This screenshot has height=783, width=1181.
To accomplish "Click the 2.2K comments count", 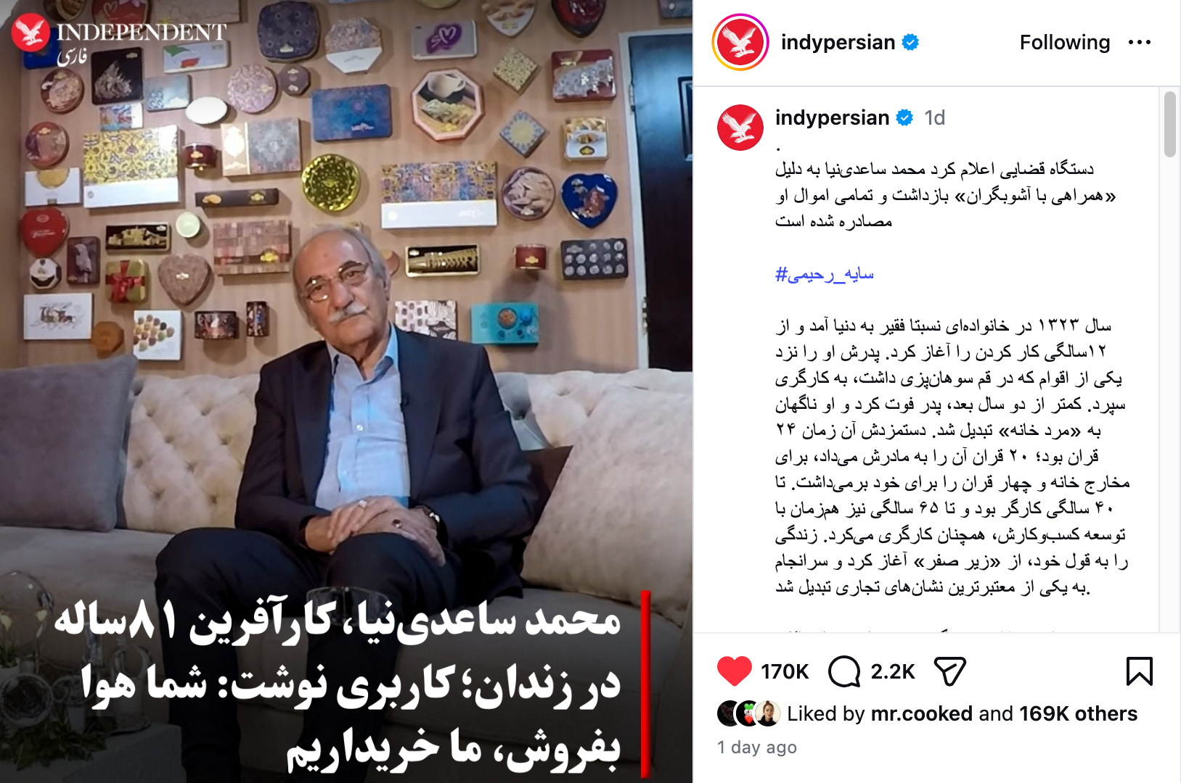I will 892,672.
